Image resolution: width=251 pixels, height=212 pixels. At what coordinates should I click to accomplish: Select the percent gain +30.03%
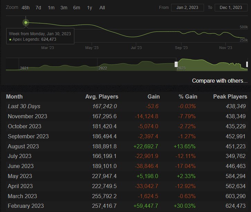pyautogui.click(x=185, y=206)
